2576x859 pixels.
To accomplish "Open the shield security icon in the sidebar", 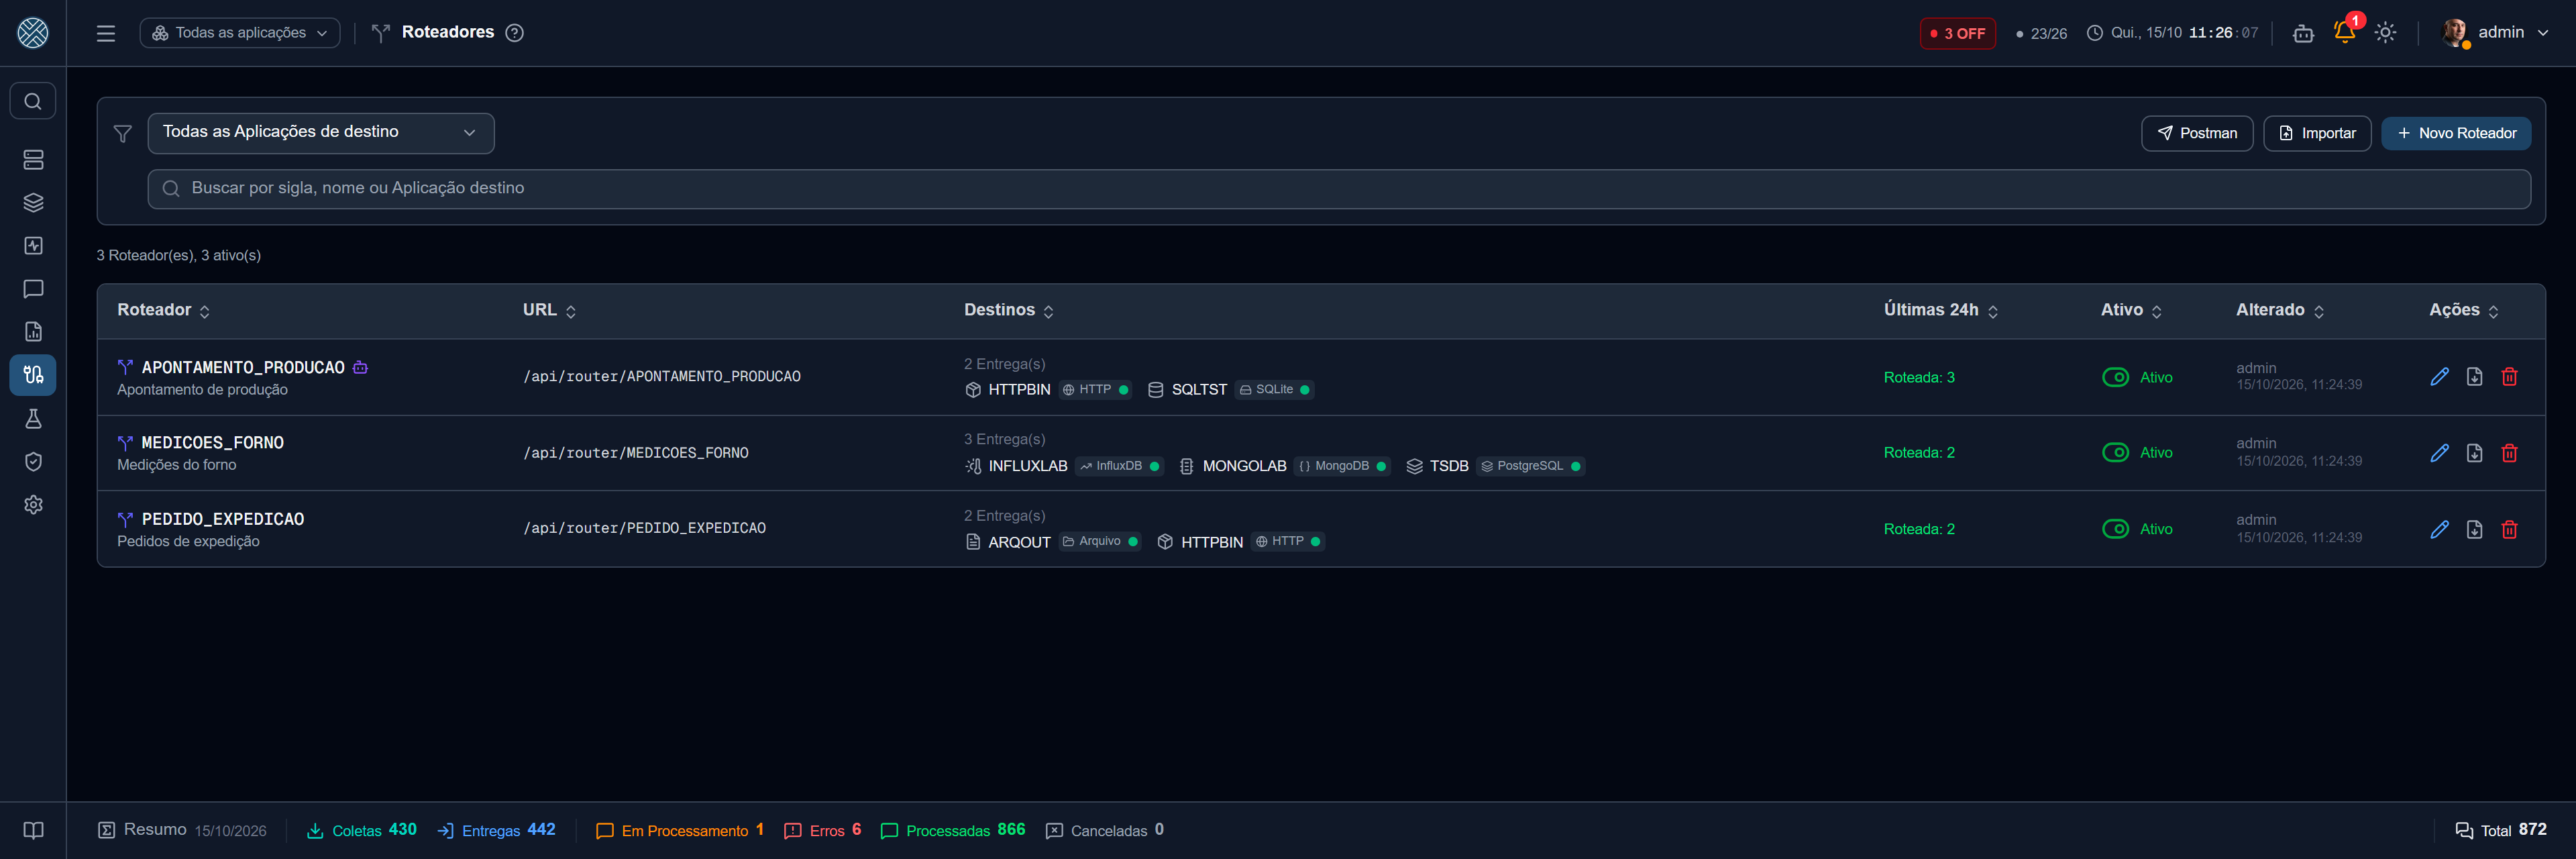I will click(33, 462).
